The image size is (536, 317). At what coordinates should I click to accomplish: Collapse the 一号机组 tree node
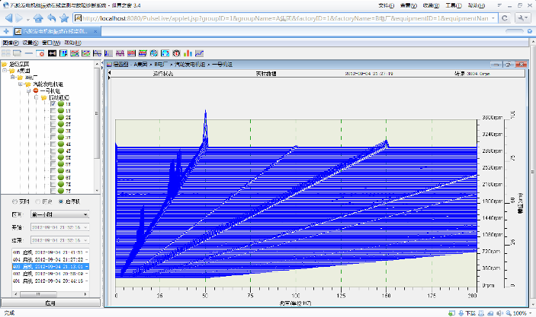pos(29,90)
